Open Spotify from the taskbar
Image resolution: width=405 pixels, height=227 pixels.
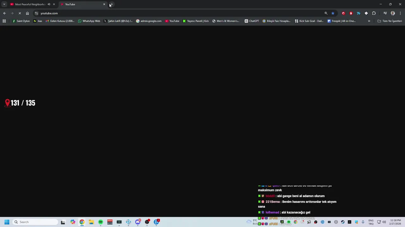pyautogui.click(x=101, y=222)
